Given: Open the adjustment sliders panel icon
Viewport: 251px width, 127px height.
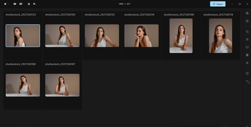Looking at the screenshot, I should pos(247,39).
